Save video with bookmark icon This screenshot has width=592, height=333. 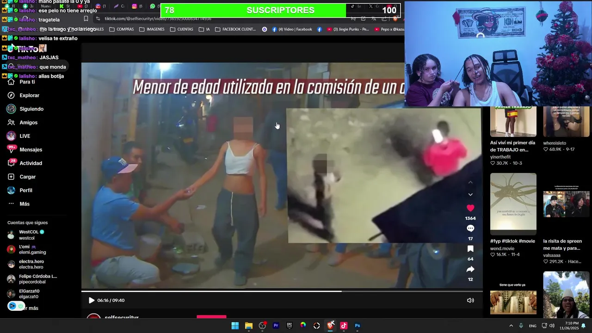(470, 249)
